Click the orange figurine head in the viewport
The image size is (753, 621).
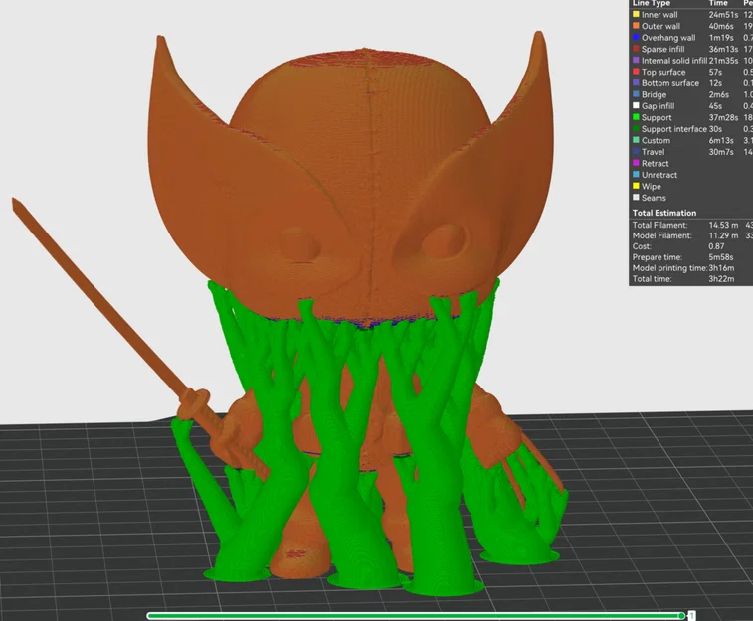click(x=350, y=182)
